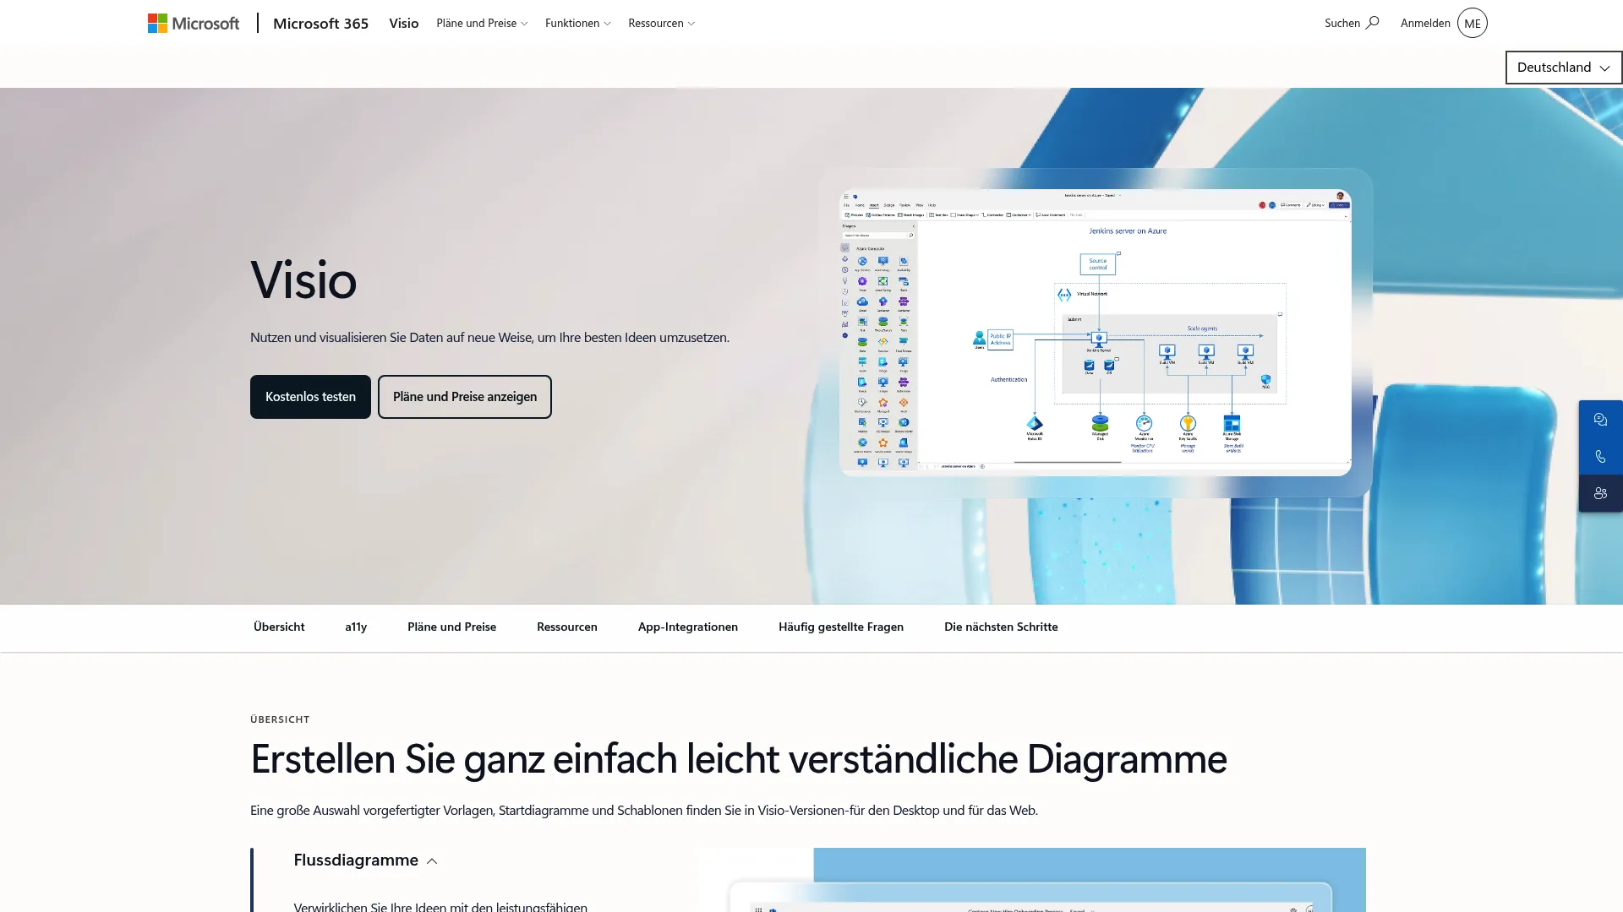Click the Visio diagram hero screenshot
The height and width of the screenshot is (912, 1623).
[x=1096, y=333]
